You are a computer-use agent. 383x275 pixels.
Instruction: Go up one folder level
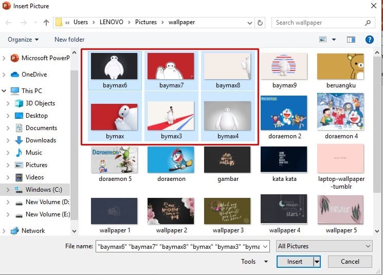coord(46,23)
